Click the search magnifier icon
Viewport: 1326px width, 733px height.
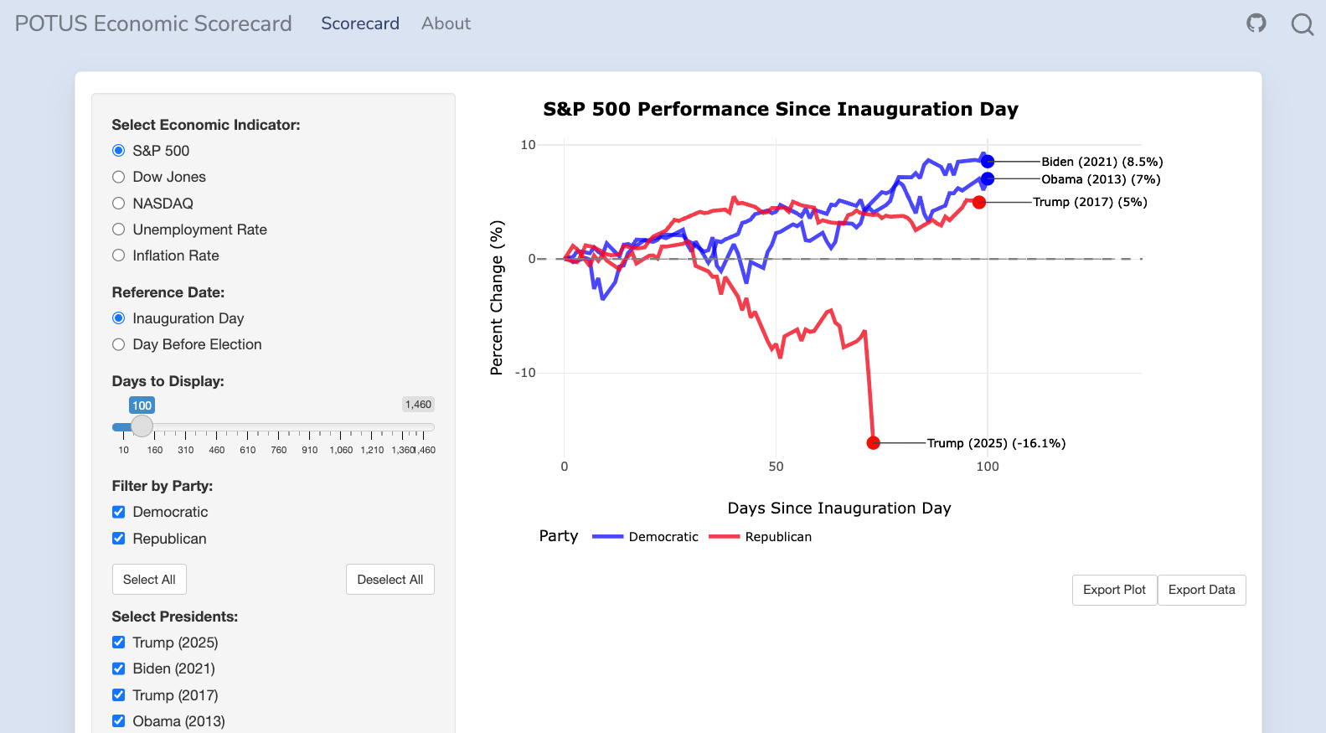point(1302,24)
